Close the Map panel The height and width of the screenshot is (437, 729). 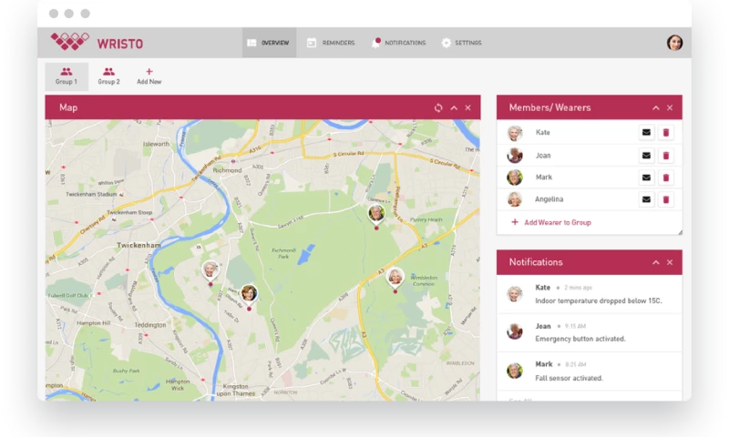click(467, 107)
